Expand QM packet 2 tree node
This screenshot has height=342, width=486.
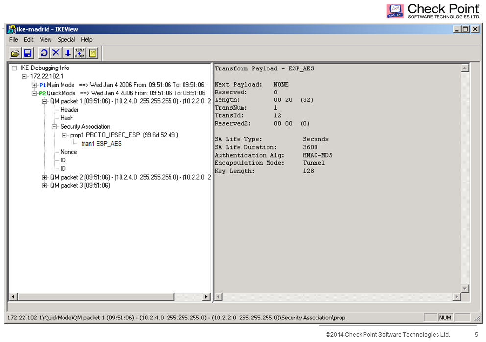tap(45, 177)
